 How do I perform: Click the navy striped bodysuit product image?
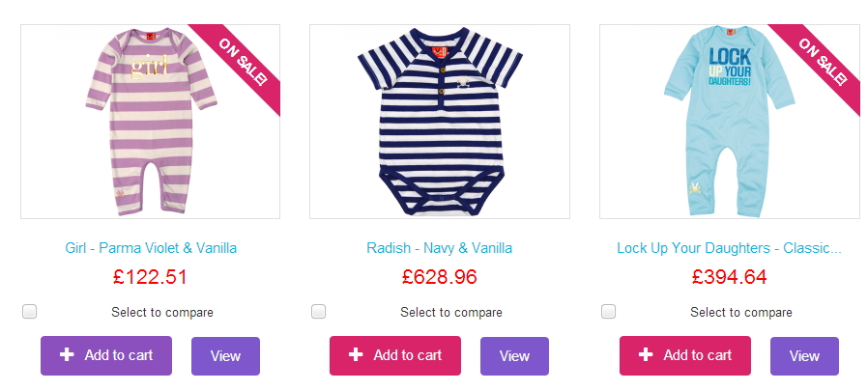click(x=440, y=121)
